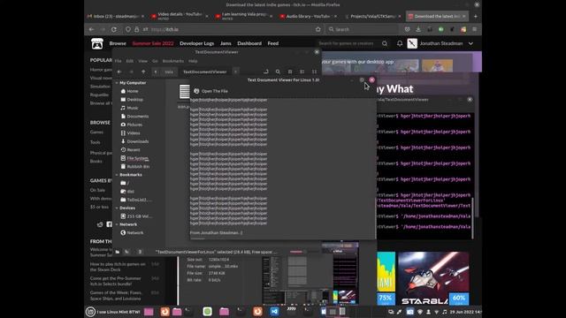566x318 pixels.
Task: Click Firefox Search box
Action: [x=363, y=29]
